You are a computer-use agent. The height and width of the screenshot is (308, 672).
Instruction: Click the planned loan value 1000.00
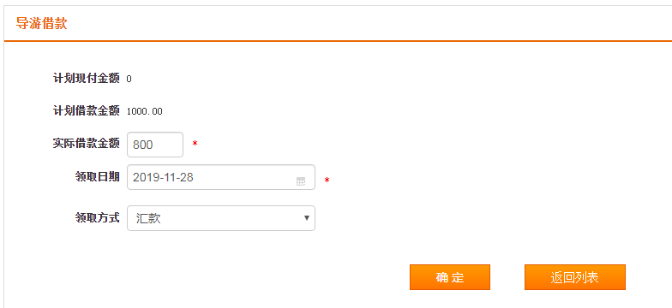pos(144,111)
